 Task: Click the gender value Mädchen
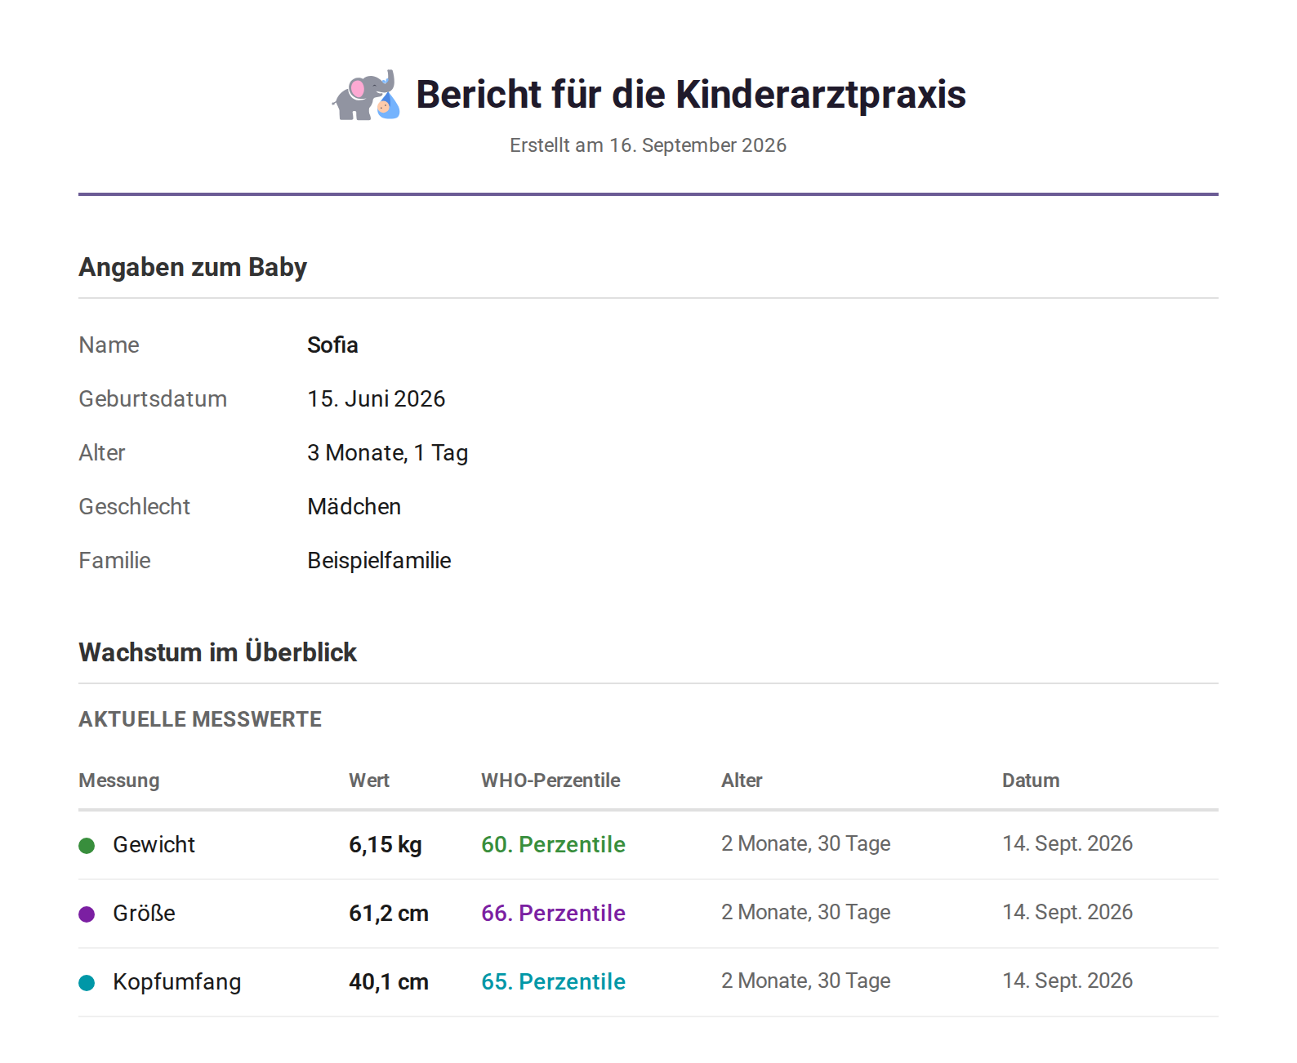354,506
